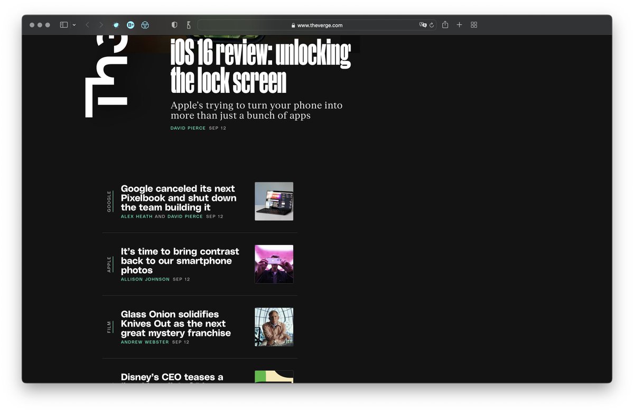Click the green lock icon in address bar

click(293, 25)
